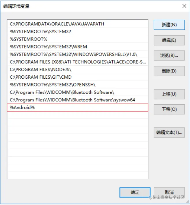Open the 浏览(B)... folder browser
190x205 pixels.
tap(169, 56)
